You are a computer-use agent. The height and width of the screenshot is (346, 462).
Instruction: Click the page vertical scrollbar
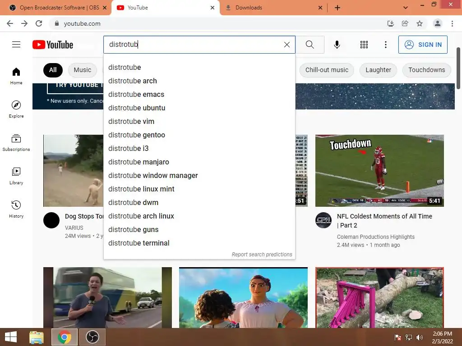[x=458, y=68]
